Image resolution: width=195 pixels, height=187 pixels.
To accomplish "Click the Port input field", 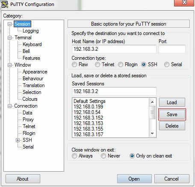I will pos(172,49).
